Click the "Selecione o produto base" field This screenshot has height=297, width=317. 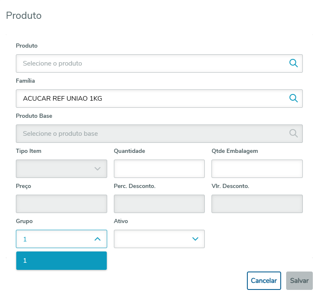click(150, 134)
